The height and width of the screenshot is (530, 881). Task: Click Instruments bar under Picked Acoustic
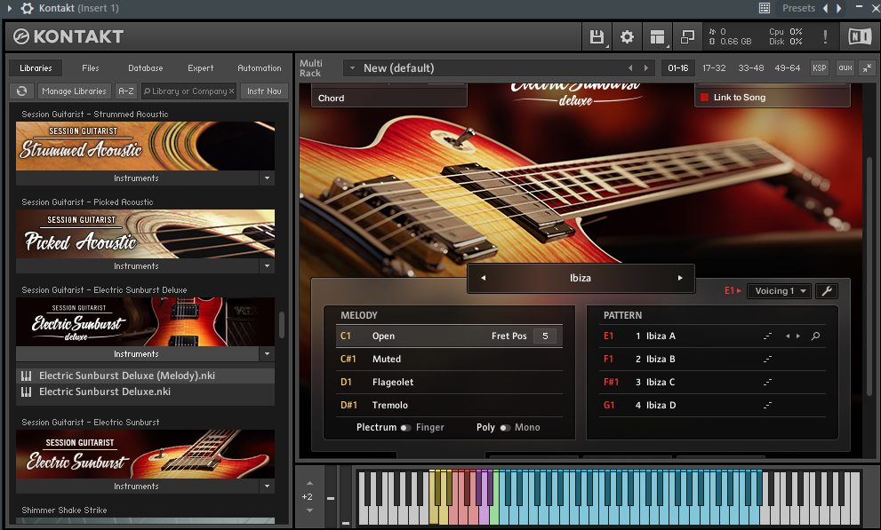(x=137, y=266)
